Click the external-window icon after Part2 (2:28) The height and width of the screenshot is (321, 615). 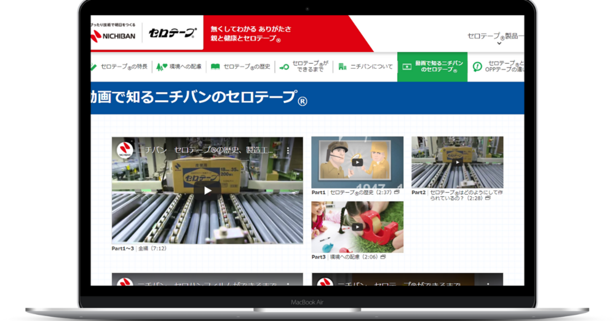tap(488, 198)
